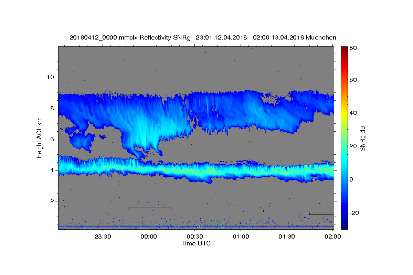The width and height of the screenshot is (413, 275).
Task: Click the 00:00 time tick label
Action: [149, 236]
